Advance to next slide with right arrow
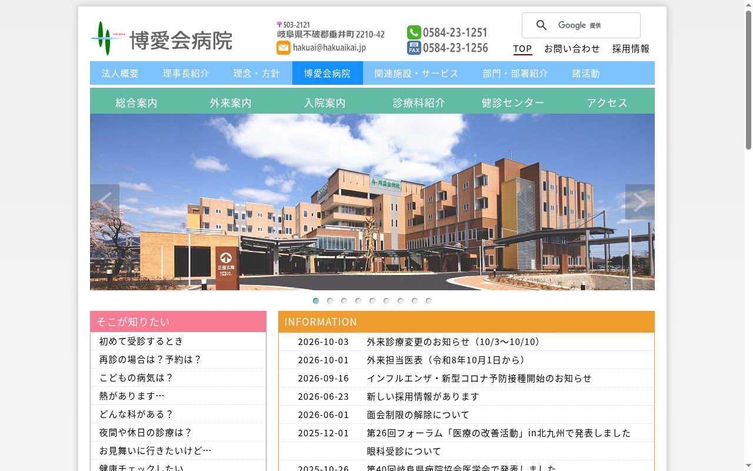The width and height of the screenshot is (753, 471). point(640,202)
